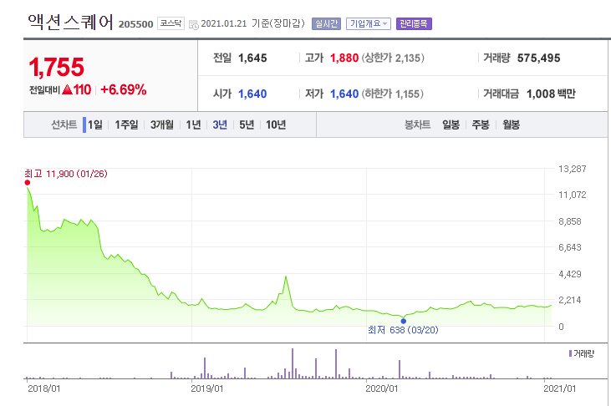Click the 액션스퀘어 stock title
Screen dimensions: 611x406
click(x=70, y=23)
